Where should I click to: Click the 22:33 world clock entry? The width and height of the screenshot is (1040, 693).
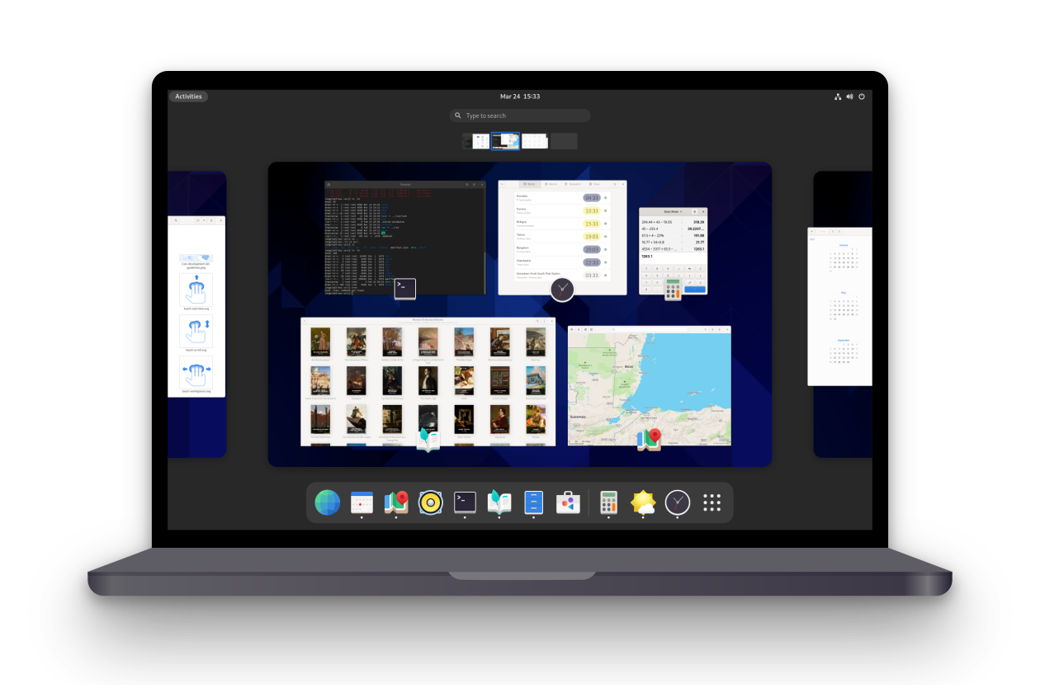click(562, 262)
